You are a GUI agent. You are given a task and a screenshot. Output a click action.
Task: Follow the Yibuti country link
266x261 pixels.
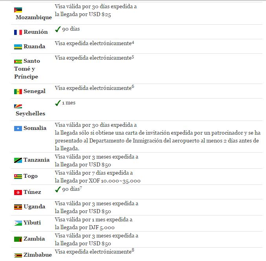(x=32, y=223)
